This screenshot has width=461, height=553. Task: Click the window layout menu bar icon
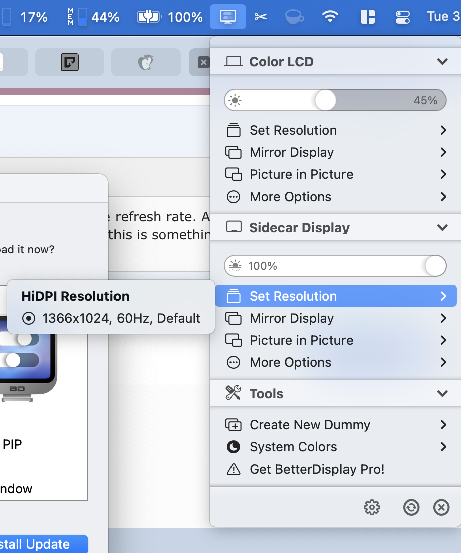367,17
